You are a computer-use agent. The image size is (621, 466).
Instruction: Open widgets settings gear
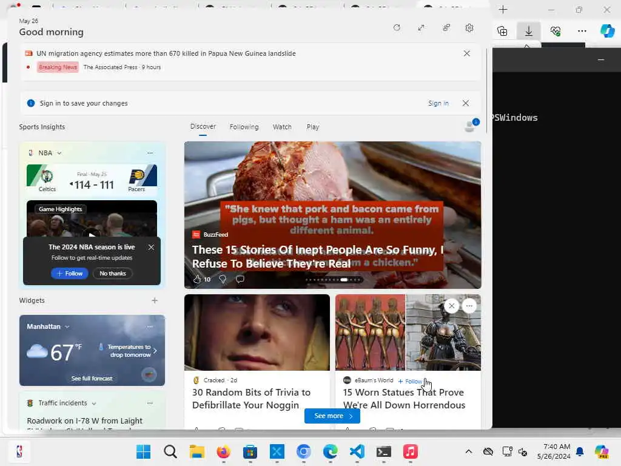click(469, 28)
